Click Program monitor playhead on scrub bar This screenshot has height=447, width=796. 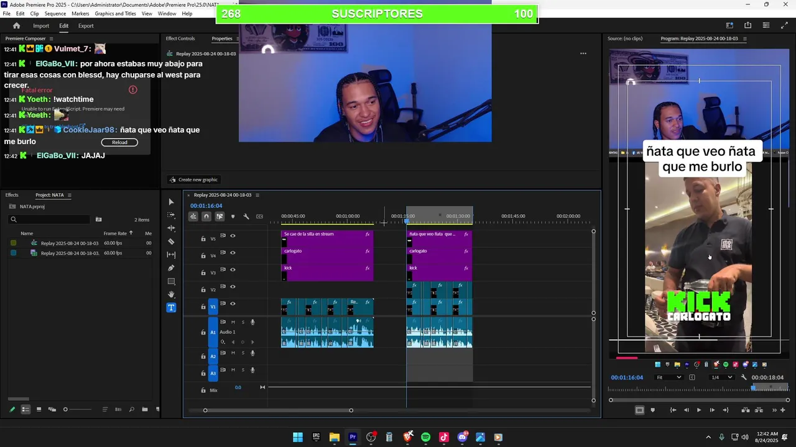[x=754, y=388]
